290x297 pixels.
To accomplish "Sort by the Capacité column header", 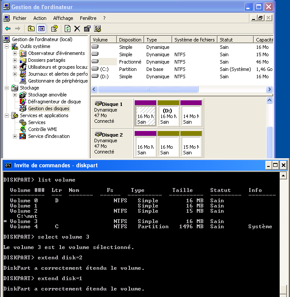I will [264, 40].
